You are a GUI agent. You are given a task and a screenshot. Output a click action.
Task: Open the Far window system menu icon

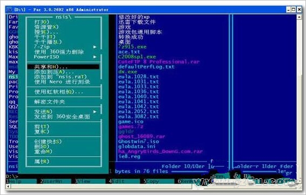[9, 9]
